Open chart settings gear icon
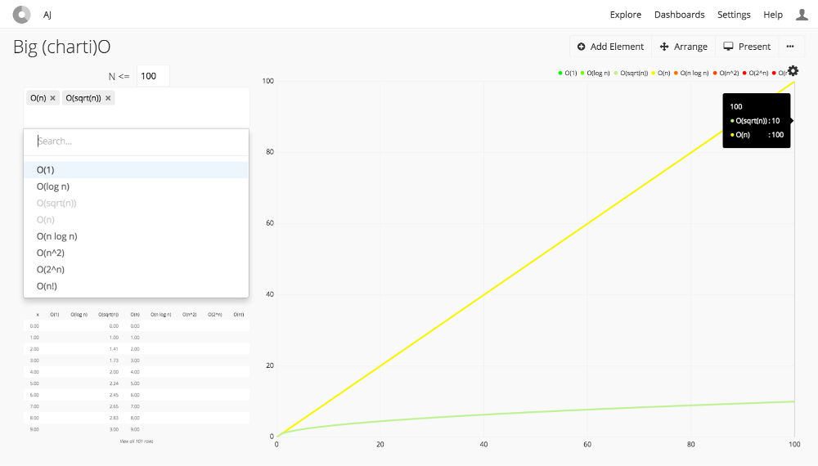 pyautogui.click(x=793, y=71)
